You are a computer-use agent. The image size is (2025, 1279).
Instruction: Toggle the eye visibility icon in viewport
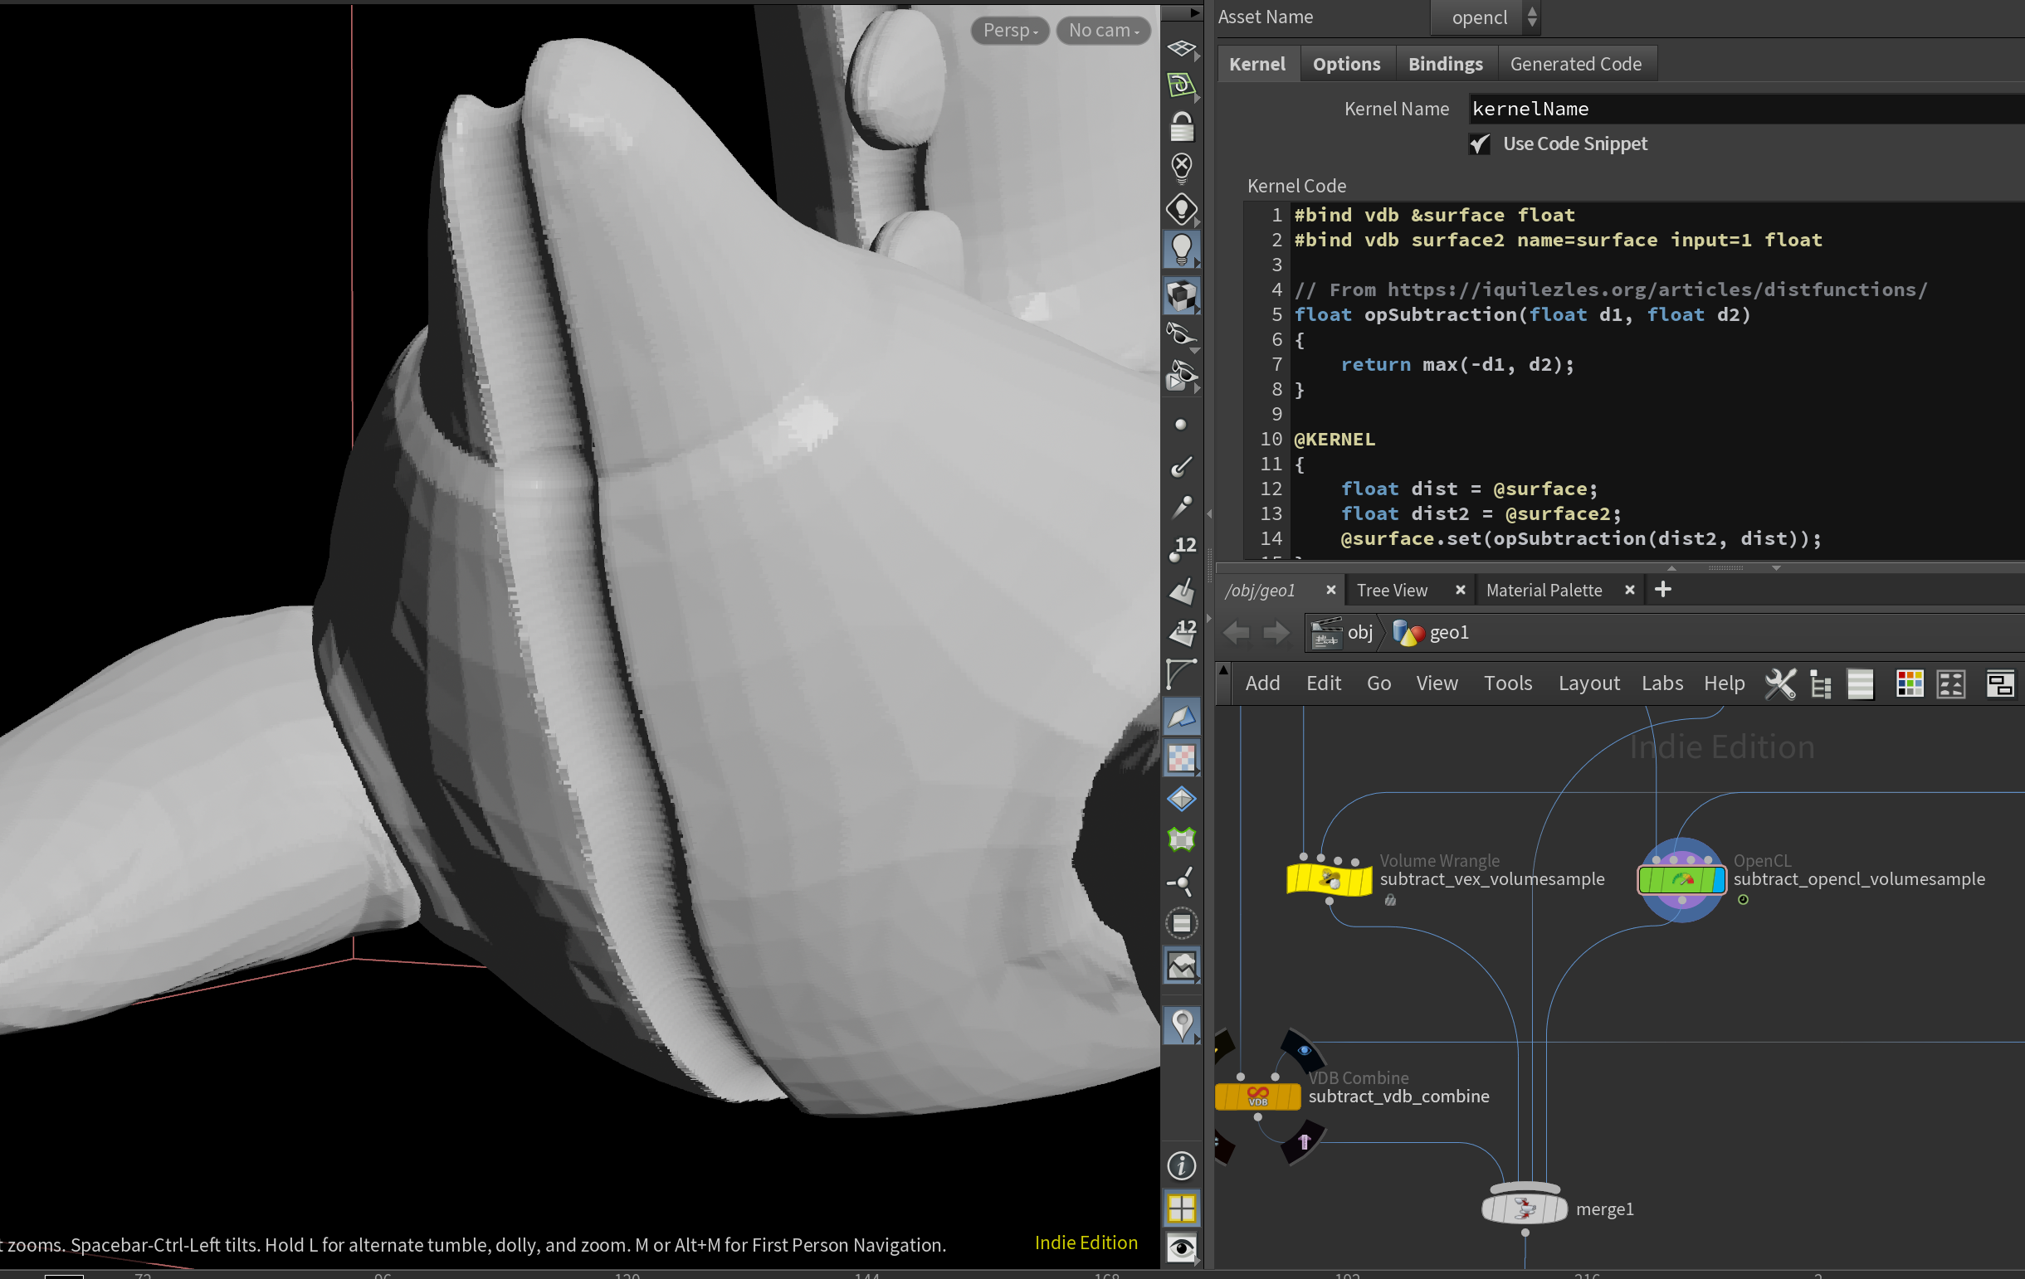pyautogui.click(x=1182, y=1248)
